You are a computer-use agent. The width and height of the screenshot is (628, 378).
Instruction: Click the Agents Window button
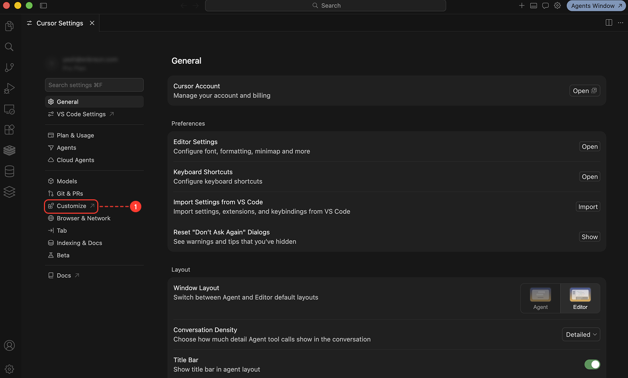click(x=595, y=5)
